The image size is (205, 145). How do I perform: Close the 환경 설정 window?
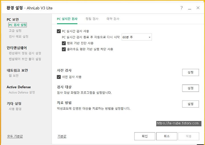click(198, 8)
